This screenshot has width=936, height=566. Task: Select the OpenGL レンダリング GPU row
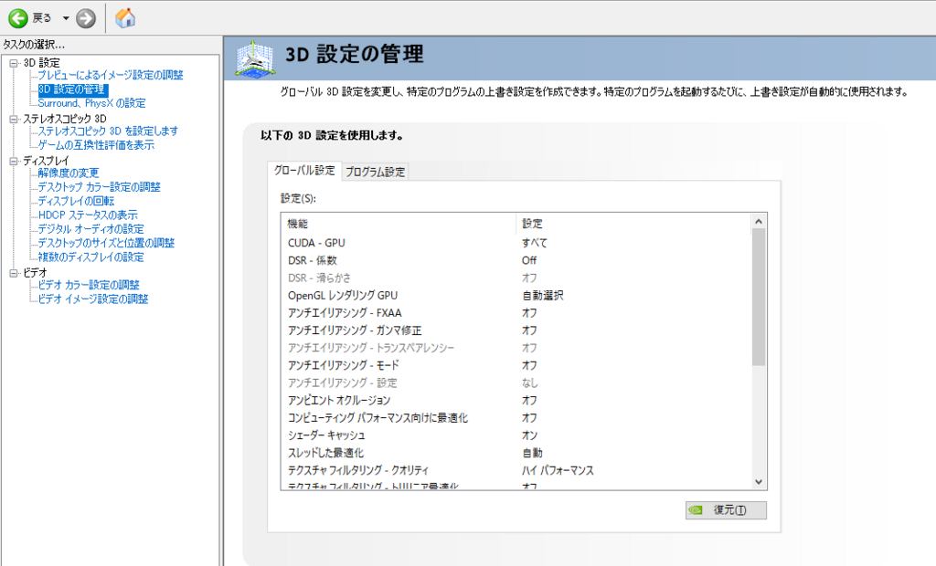tap(516, 296)
